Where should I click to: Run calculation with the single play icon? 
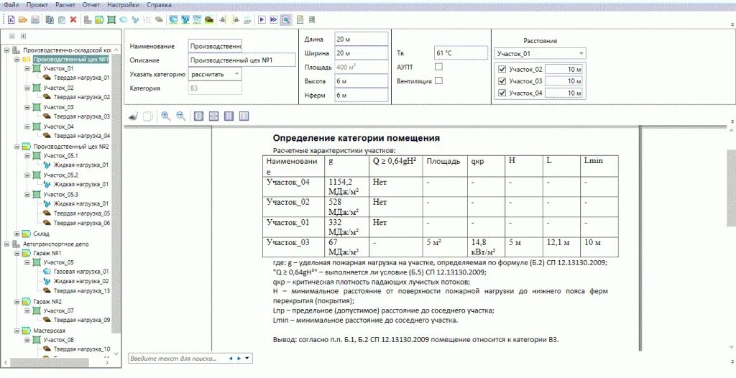(262, 19)
